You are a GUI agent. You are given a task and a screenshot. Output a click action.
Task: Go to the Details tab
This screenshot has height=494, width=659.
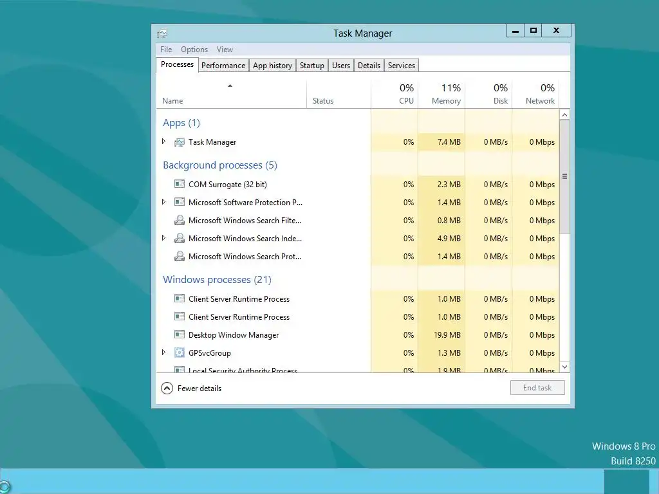[x=369, y=66]
